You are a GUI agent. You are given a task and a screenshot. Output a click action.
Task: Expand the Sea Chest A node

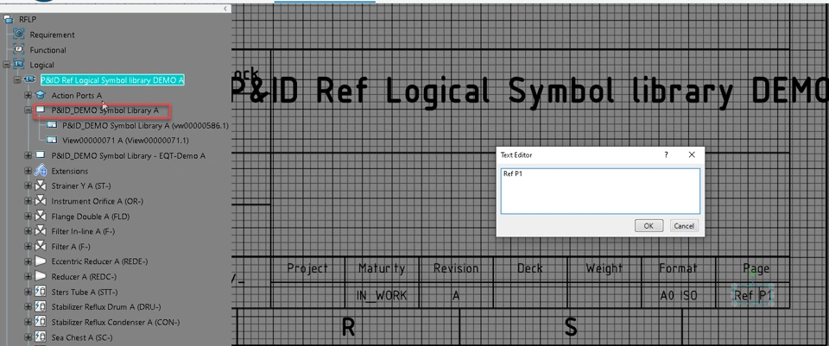(x=28, y=337)
